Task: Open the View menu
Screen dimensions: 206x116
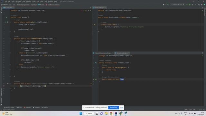Action: (13, 2)
